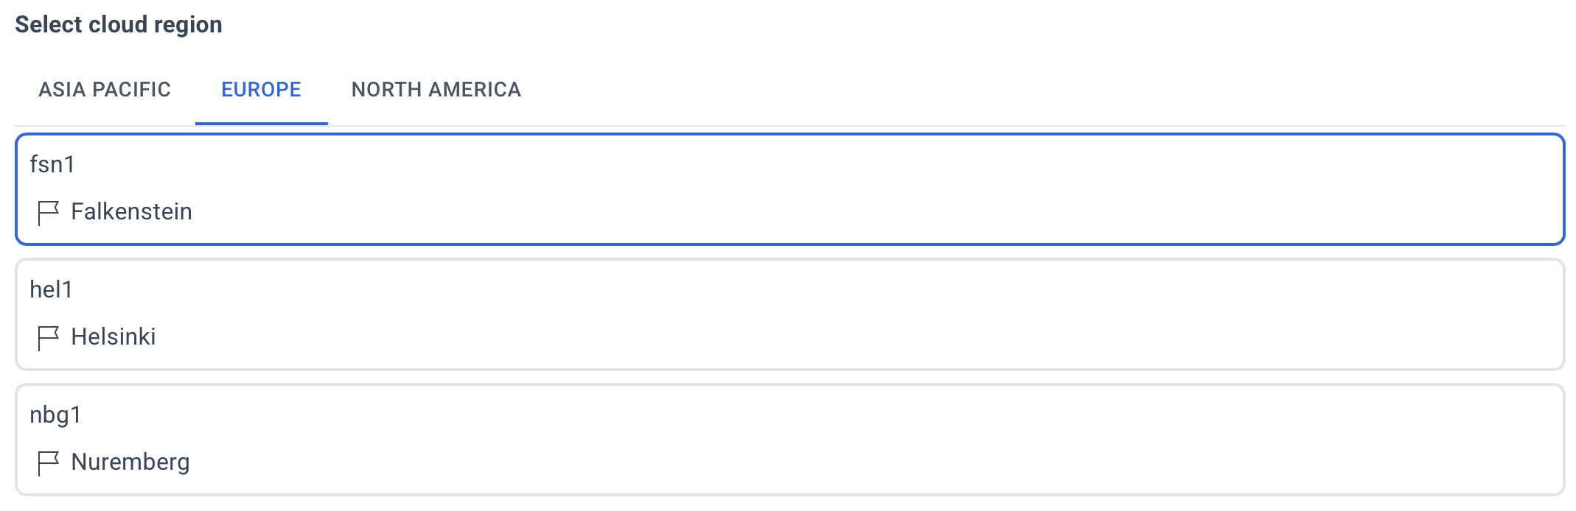Click the flag icon beside Nuremberg
Image resolution: width=1576 pixels, height=511 pixels.
[x=48, y=463]
